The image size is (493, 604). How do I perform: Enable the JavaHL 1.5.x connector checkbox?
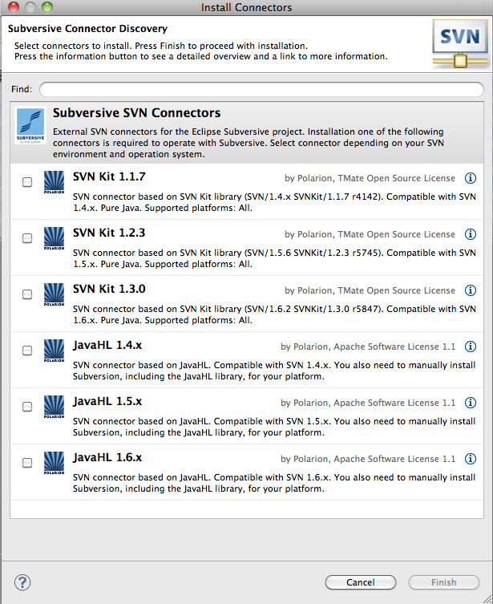click(x=27, y=407)
